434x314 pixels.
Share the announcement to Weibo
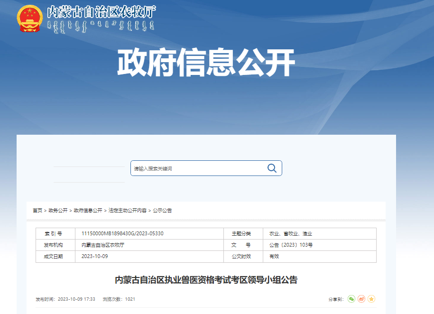click(361, 299)
